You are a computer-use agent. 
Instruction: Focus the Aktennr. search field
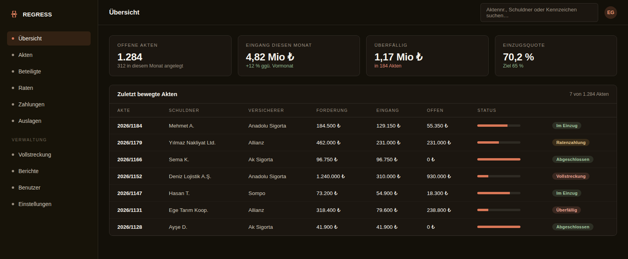point(539,13)
